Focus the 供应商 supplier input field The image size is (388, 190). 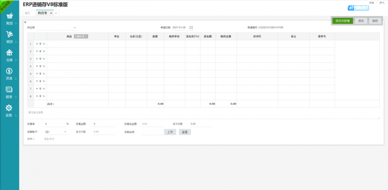click(x=54, y=28)
